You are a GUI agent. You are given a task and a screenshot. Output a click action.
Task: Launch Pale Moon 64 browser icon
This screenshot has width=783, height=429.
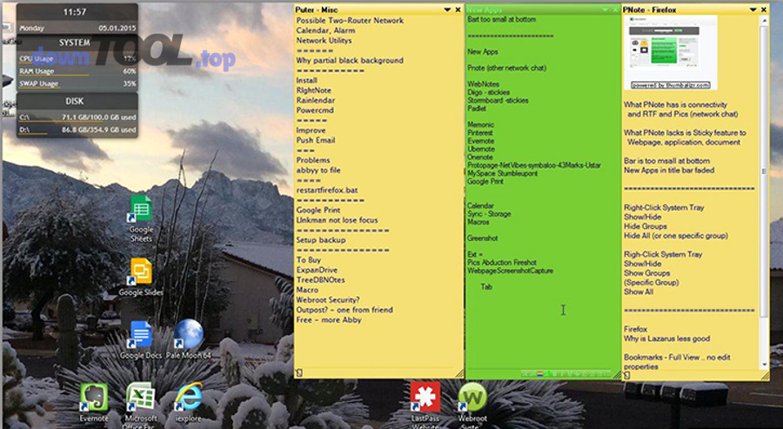click(188, 335)
